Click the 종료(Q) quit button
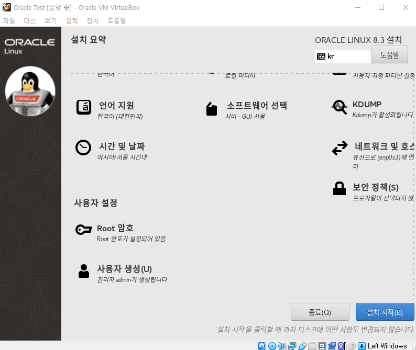Viewport: 416px width, 350px height. click(x=320, y=312)
